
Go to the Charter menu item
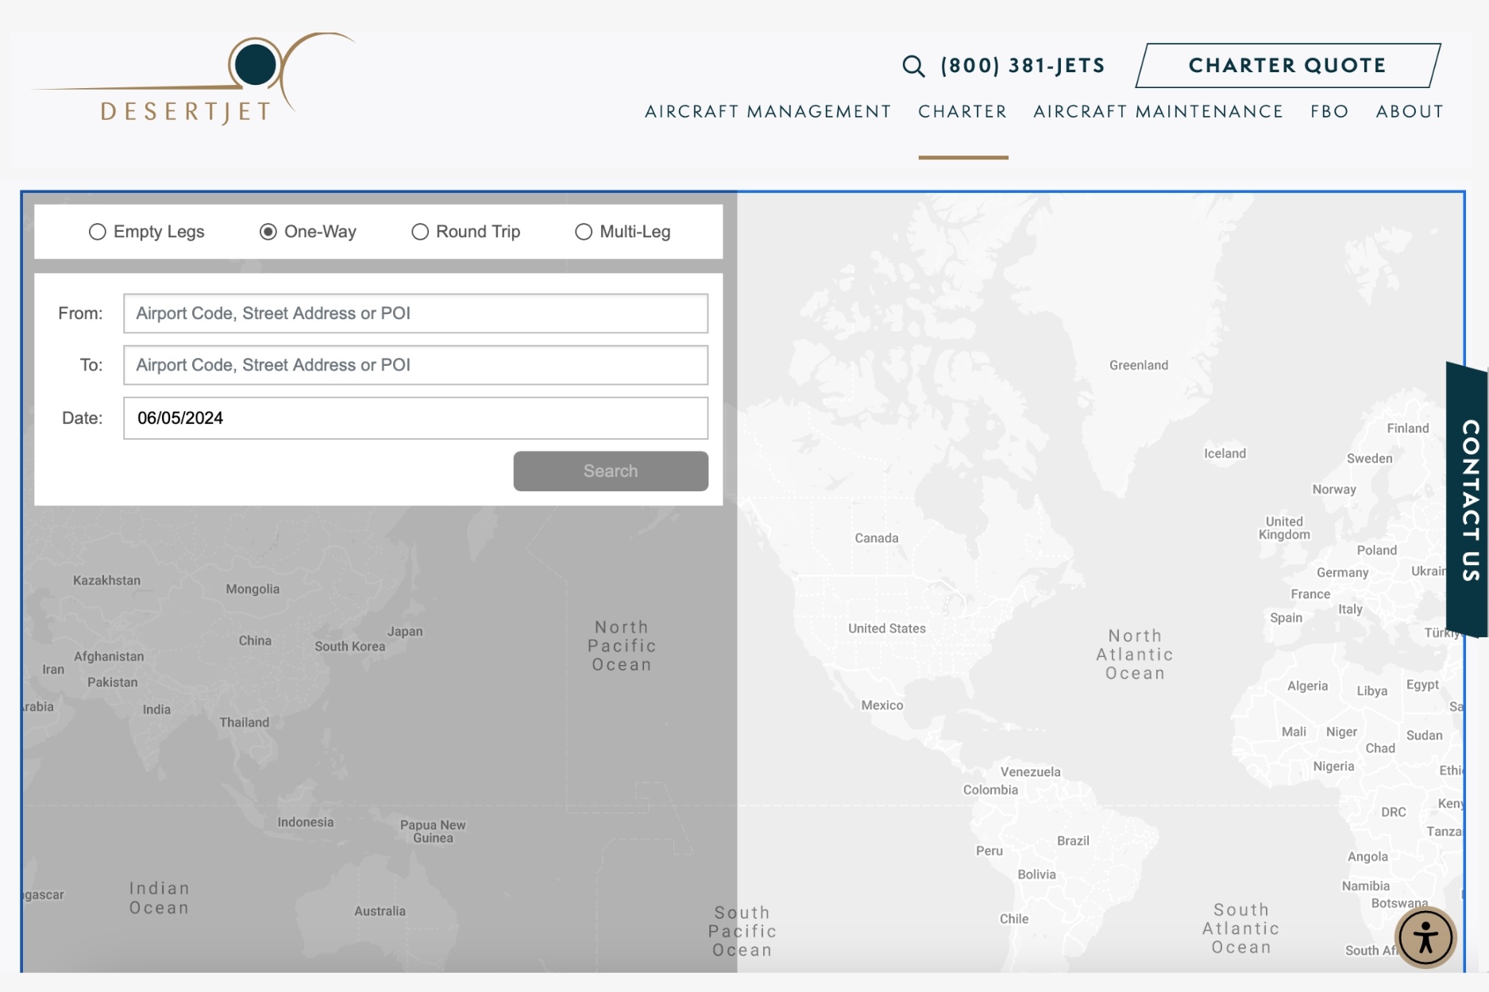pyautogui.click(x=962, y=112)
